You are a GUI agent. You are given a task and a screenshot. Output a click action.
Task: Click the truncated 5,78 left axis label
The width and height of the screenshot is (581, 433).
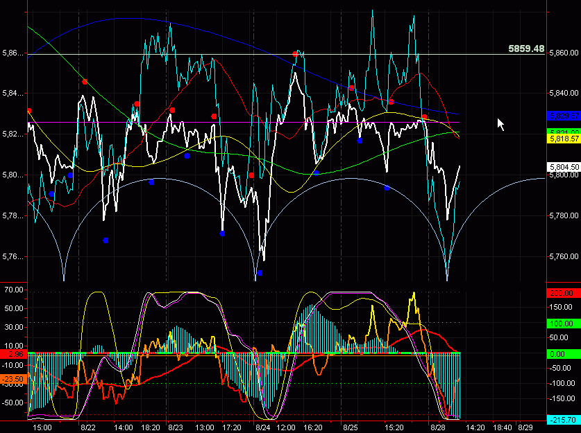tap(12, 216)
